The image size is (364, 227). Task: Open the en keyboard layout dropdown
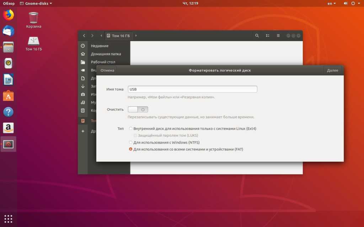[331, 3]
